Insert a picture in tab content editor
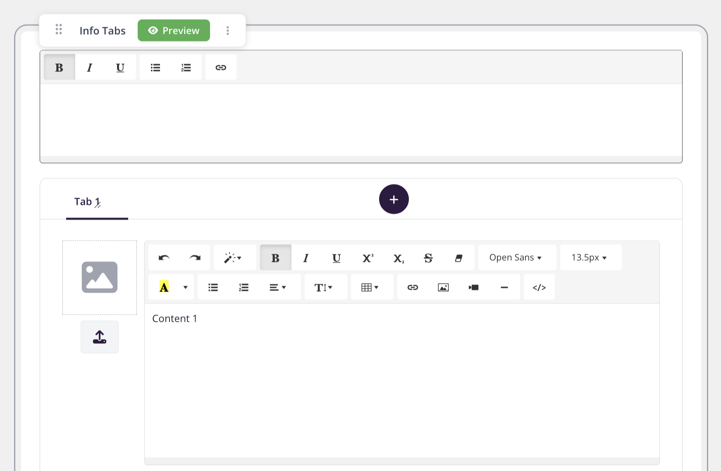This screenshot has height=471, width=721. point(443,287)
